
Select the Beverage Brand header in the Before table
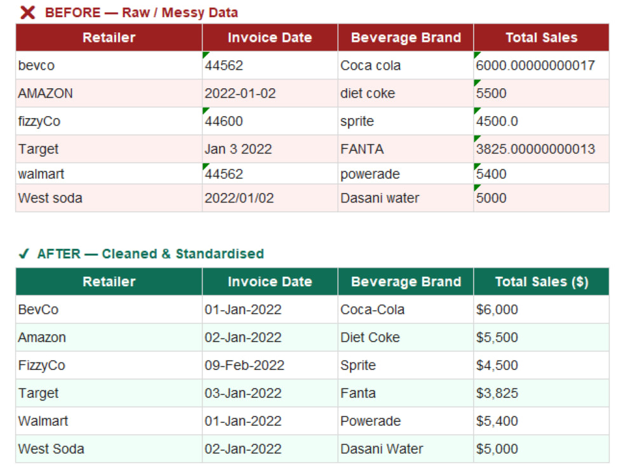[x=406, y=37]
